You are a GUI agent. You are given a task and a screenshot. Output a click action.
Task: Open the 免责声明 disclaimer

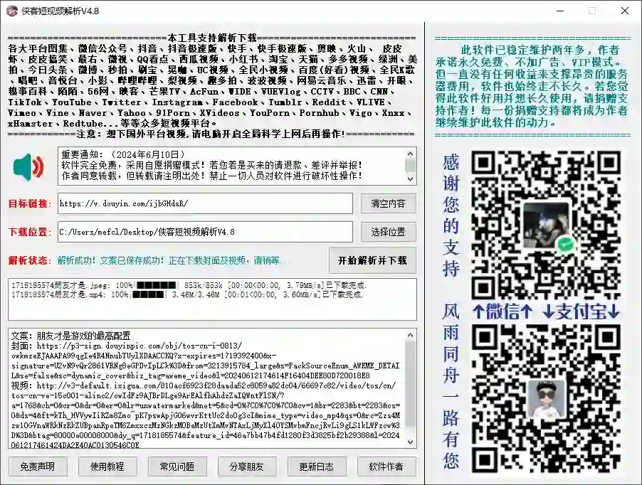(38, 467)
